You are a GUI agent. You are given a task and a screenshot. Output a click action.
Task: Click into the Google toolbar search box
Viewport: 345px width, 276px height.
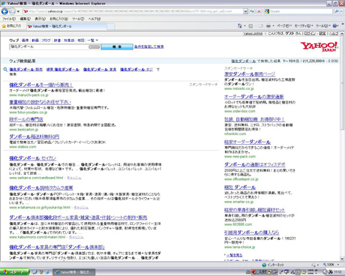301,11
